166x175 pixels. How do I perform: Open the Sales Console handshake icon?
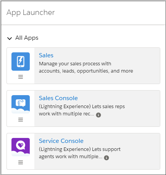pyautogui.click(x=21, y=104)
